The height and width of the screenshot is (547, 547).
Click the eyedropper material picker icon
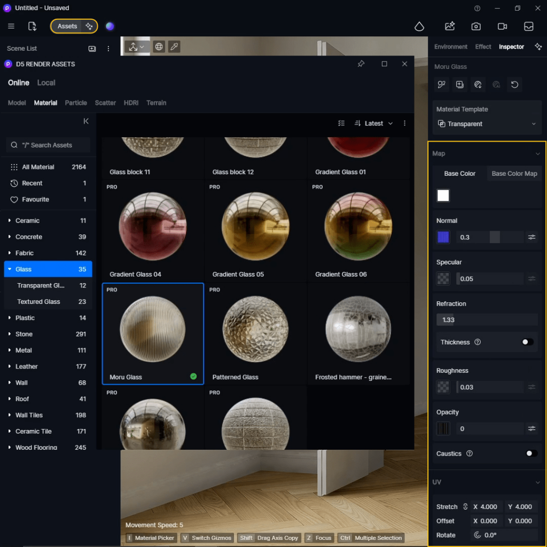coord(174,47)
